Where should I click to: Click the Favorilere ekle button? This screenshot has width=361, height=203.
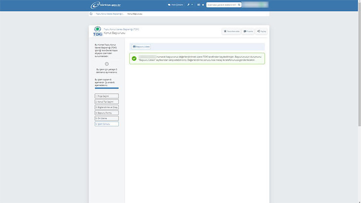click(x=232, y=31)
